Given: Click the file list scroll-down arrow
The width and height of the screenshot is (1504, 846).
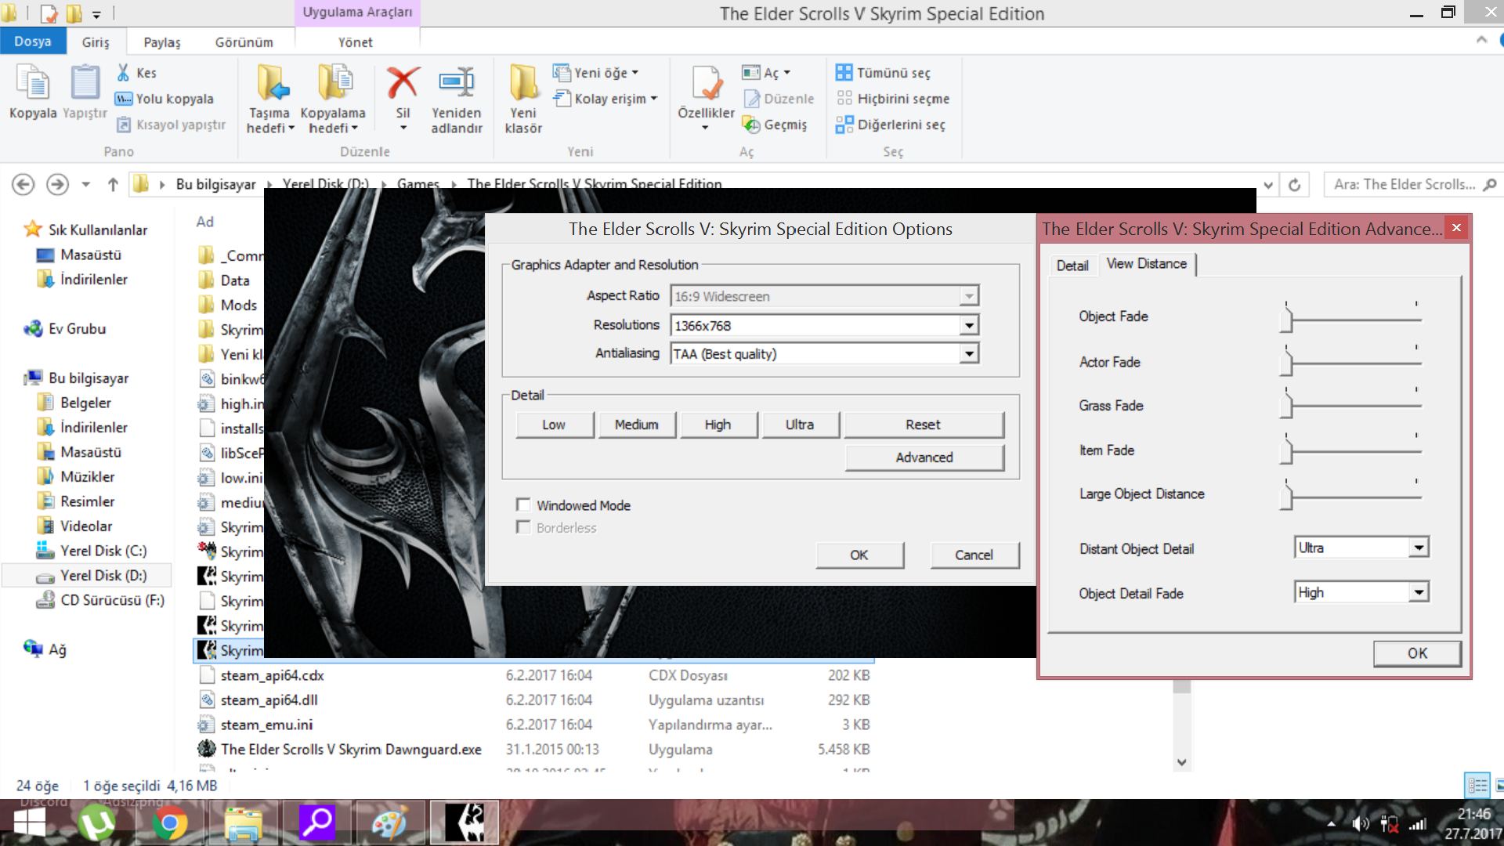Looking at the screenshot, I should 1181,762.
